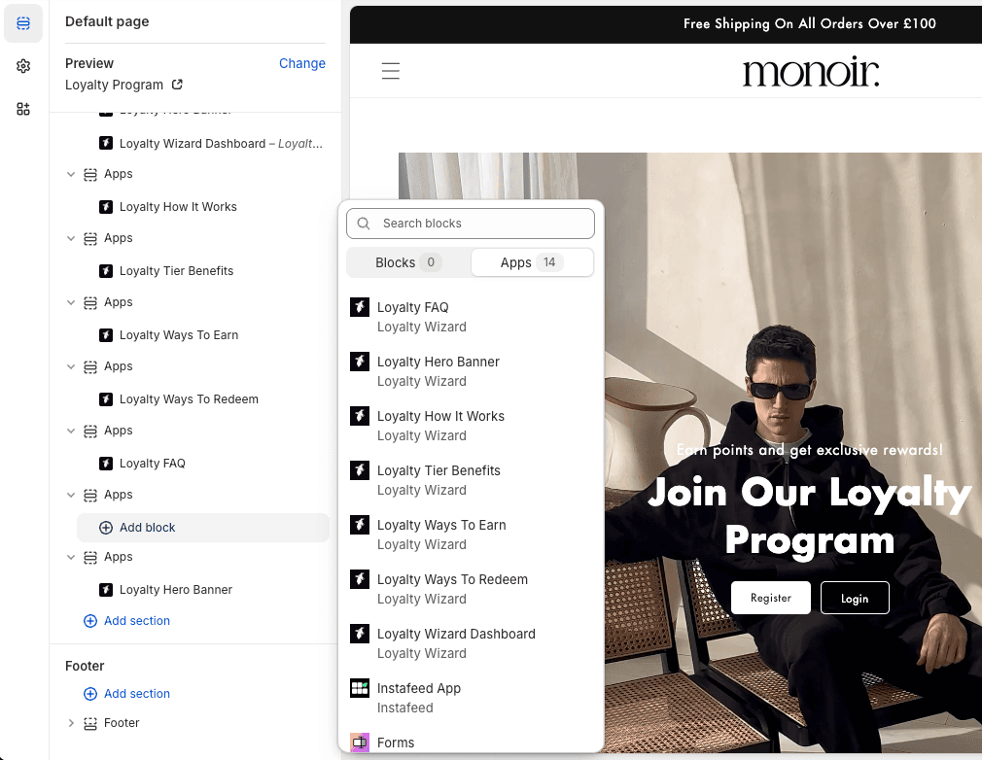Open the App embeds panel icon
This screenshot has height=760, width=982.
tap(23, 109)
